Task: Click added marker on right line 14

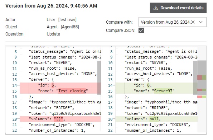Action: point(114,85)
